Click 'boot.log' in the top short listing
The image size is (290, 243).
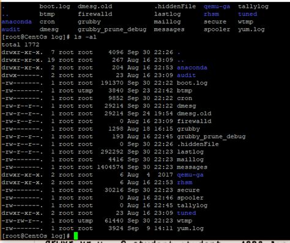click(54, 7)
